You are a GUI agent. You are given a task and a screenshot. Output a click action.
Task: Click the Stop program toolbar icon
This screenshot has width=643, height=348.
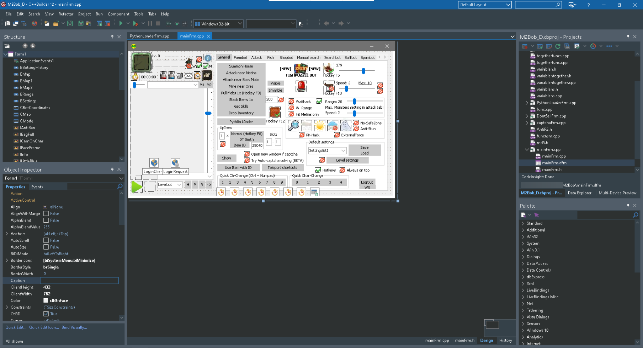click(x=158, y=23)
